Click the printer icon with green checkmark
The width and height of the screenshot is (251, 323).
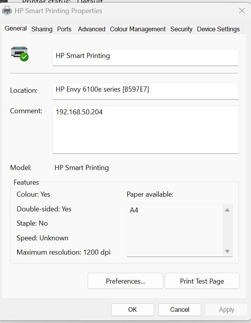20,54
